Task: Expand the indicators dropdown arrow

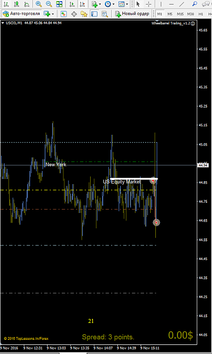Action: 100,4
